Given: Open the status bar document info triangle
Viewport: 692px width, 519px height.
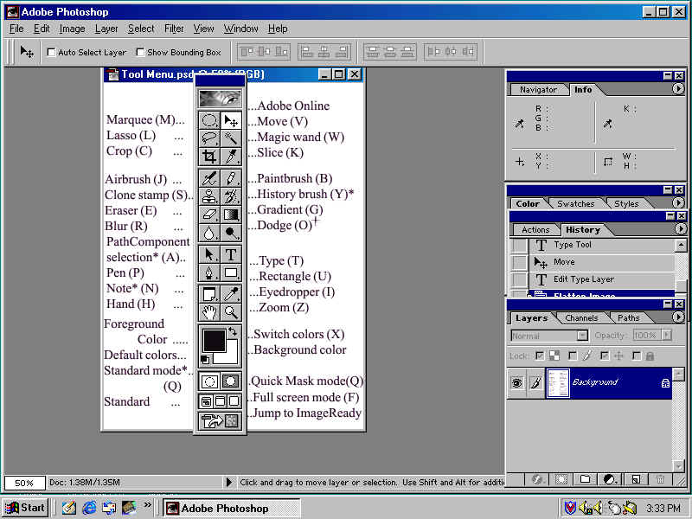Looking at the screenshot, I should point(228,483).
